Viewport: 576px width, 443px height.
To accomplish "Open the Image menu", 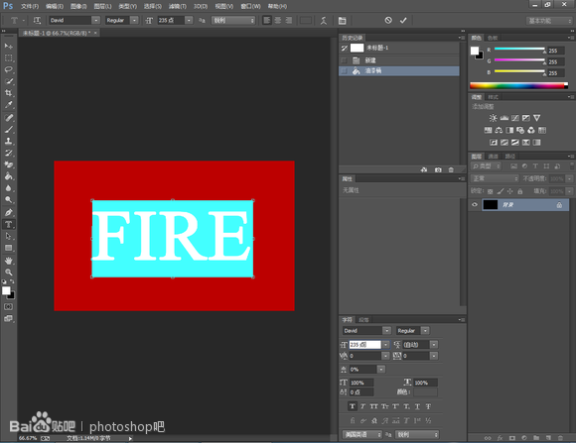I will (x=78, y=6).
